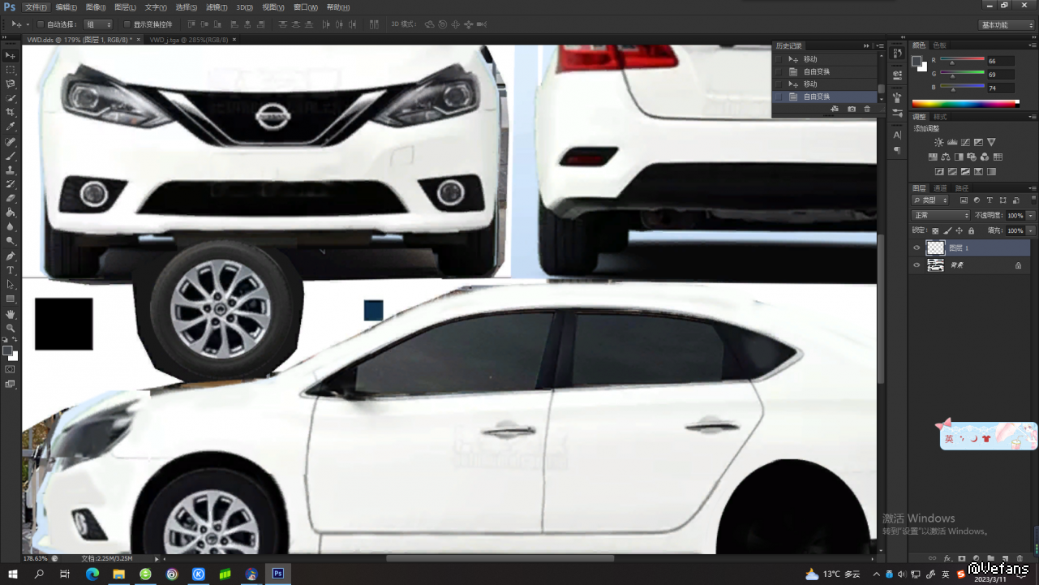
Task: Open the 基本功能 workspace dropdown
Action: click(1006, 25)
